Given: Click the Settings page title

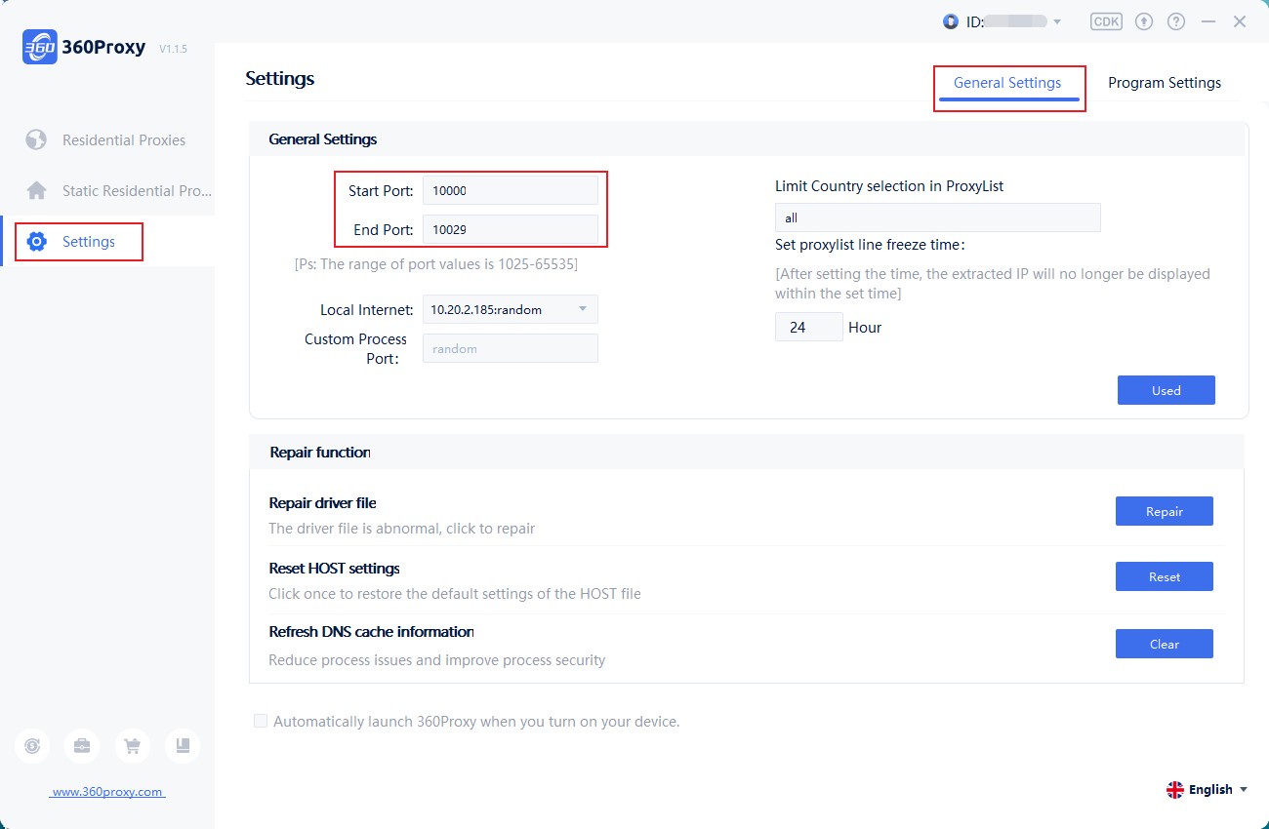Looking at the screenshot, I should pos(280,78).
